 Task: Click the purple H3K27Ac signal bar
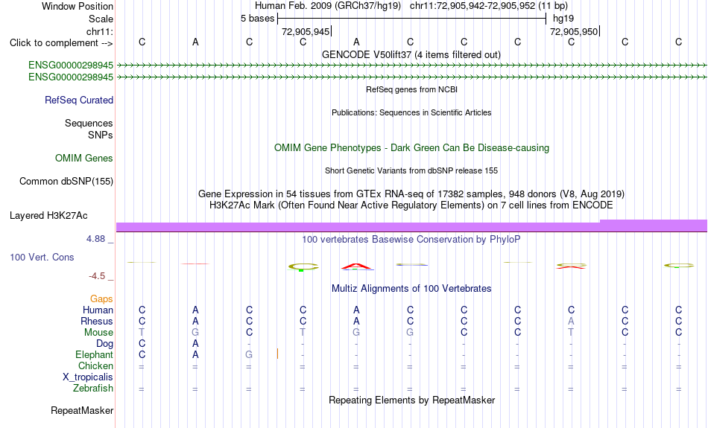411,226
